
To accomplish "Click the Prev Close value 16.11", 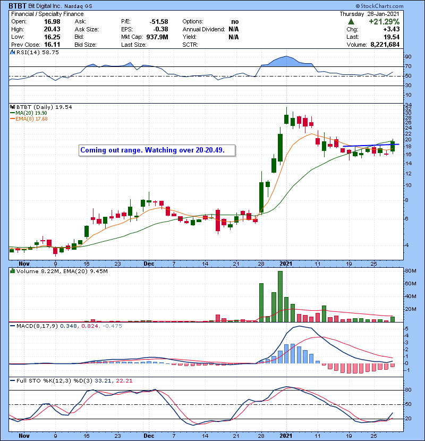I will coord(52,45).
